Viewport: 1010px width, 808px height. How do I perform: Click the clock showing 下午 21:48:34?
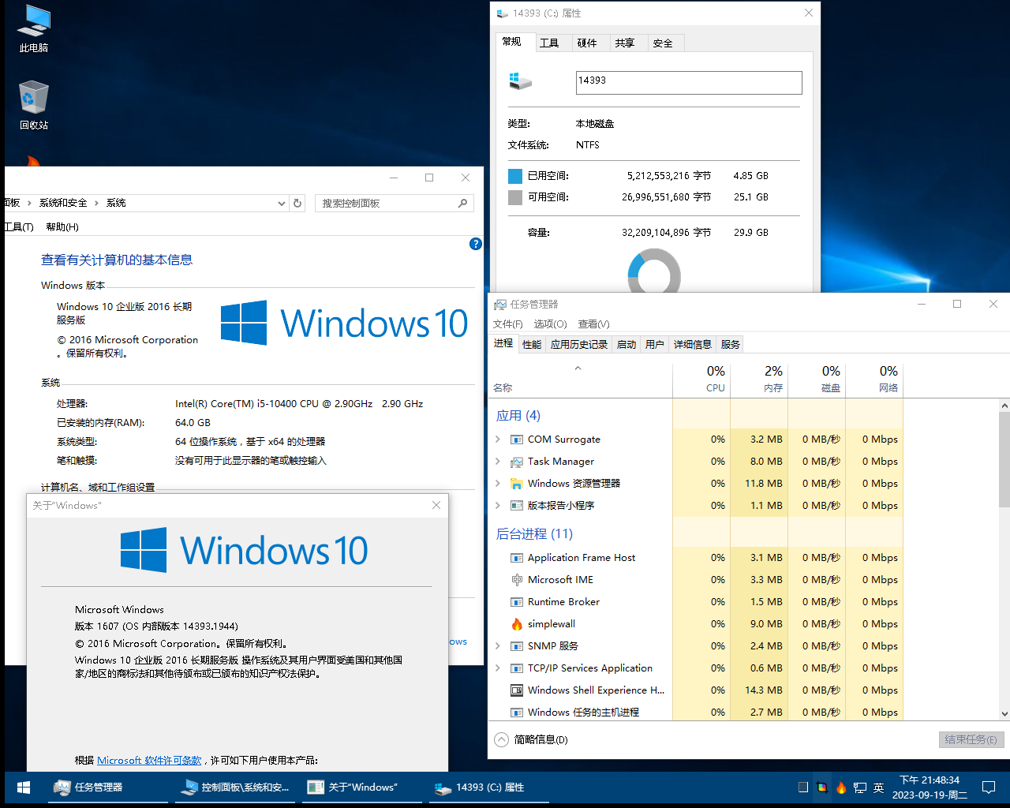click(930, 787)
